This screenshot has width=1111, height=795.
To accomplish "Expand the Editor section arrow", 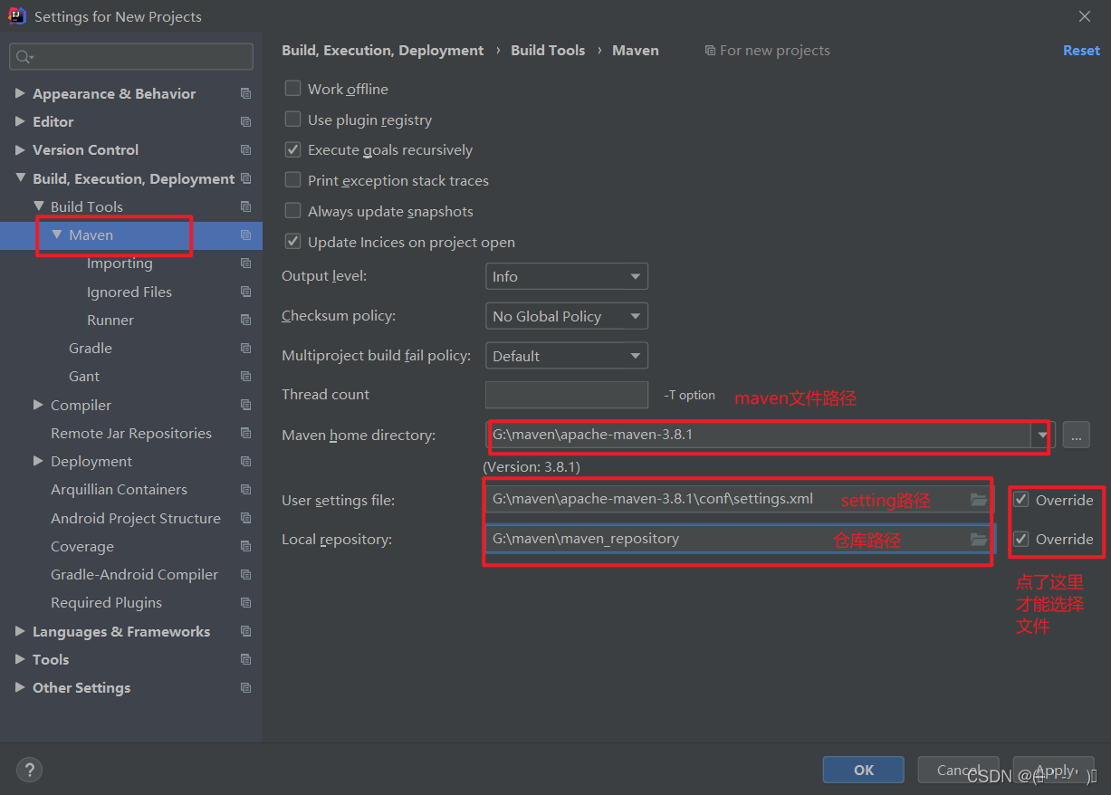I will pos(20,121).
